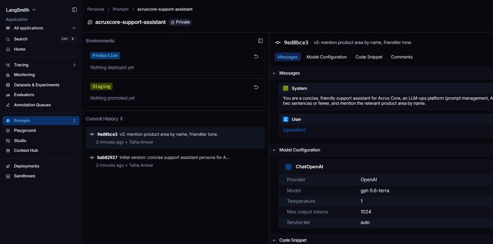Open the Comments tab
The height and width of the screenshot is (244, 493).
point(402,57)
